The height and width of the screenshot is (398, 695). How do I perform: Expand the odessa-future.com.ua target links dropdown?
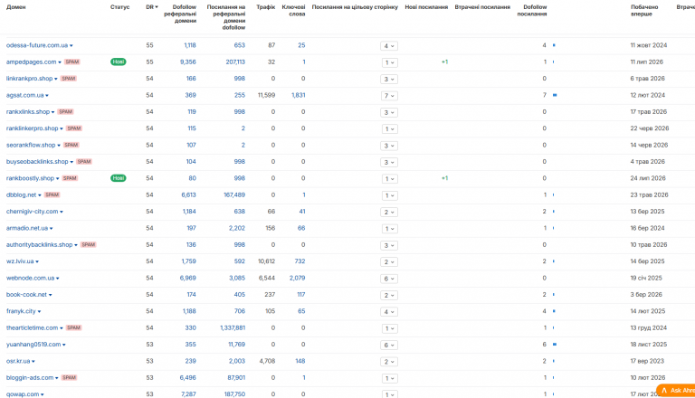click(x=389, y=46)
